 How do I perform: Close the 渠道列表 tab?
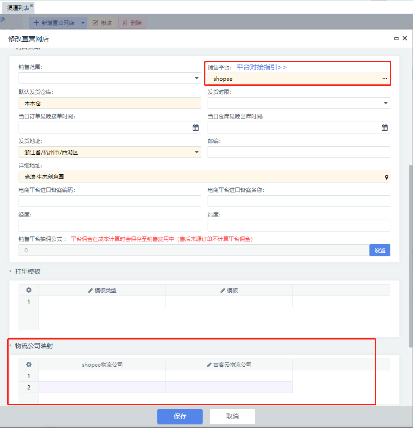32,5
